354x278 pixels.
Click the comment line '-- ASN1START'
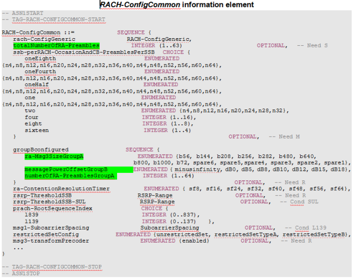(x=22, y=13)
